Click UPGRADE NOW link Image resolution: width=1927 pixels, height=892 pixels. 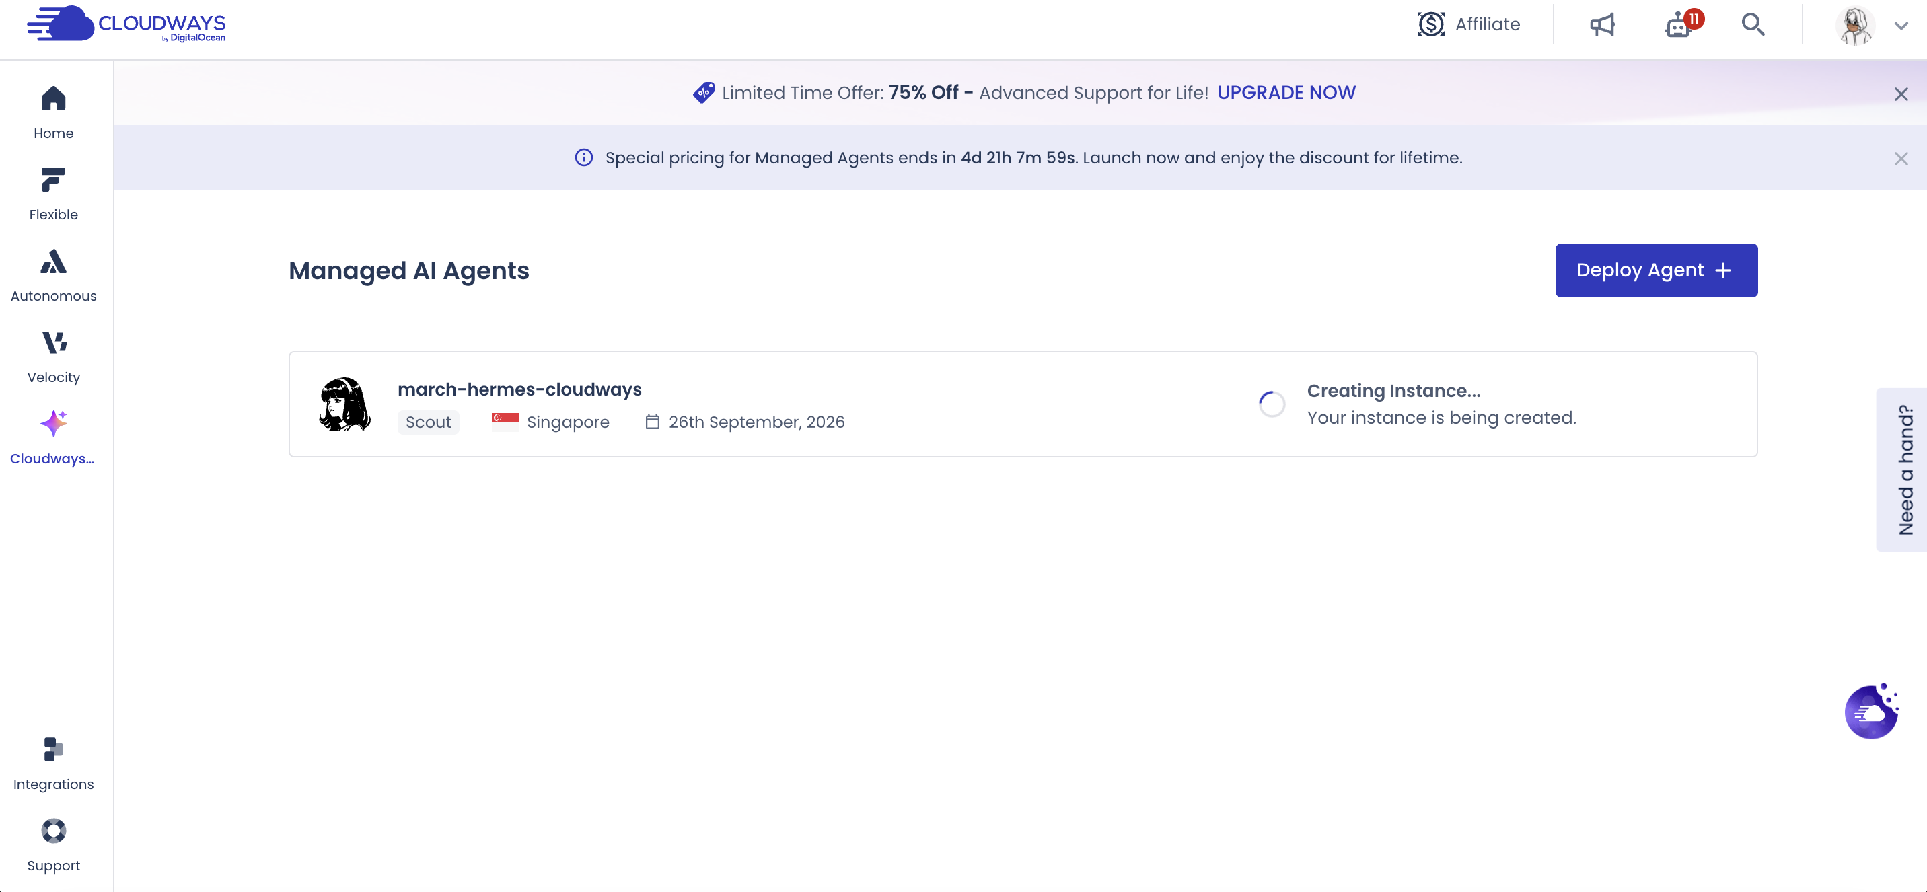point(1286,92)
